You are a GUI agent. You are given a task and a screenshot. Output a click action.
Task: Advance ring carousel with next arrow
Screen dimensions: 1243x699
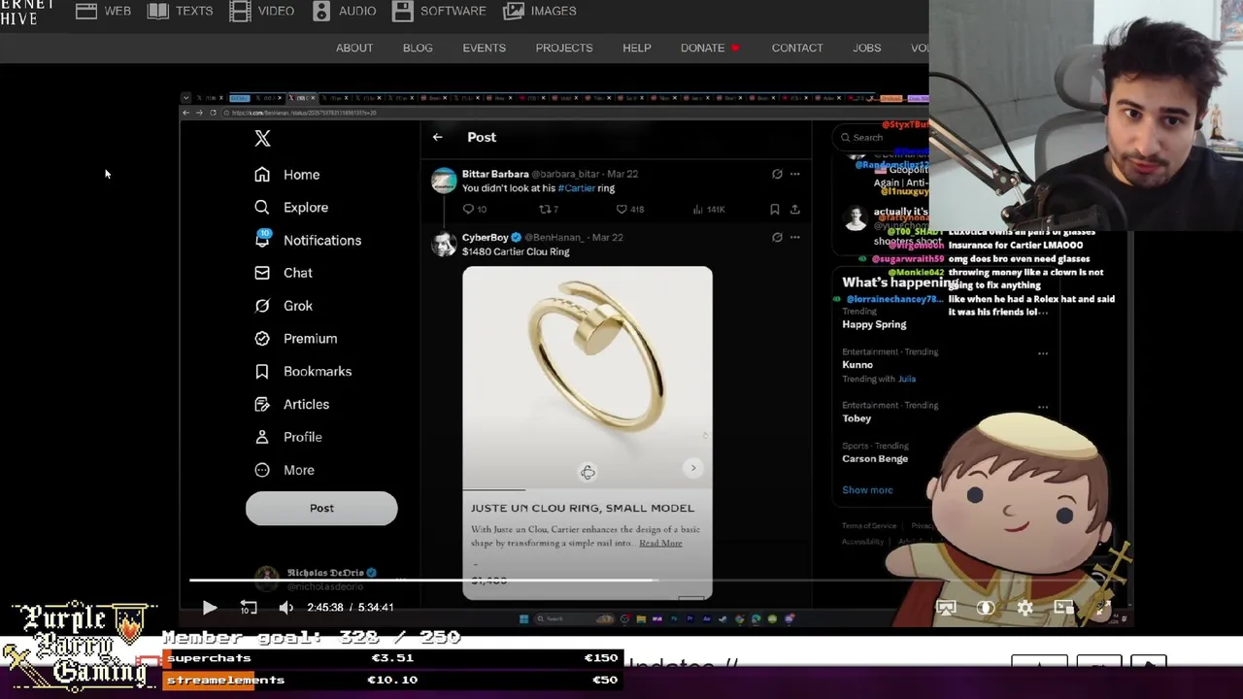693,468
